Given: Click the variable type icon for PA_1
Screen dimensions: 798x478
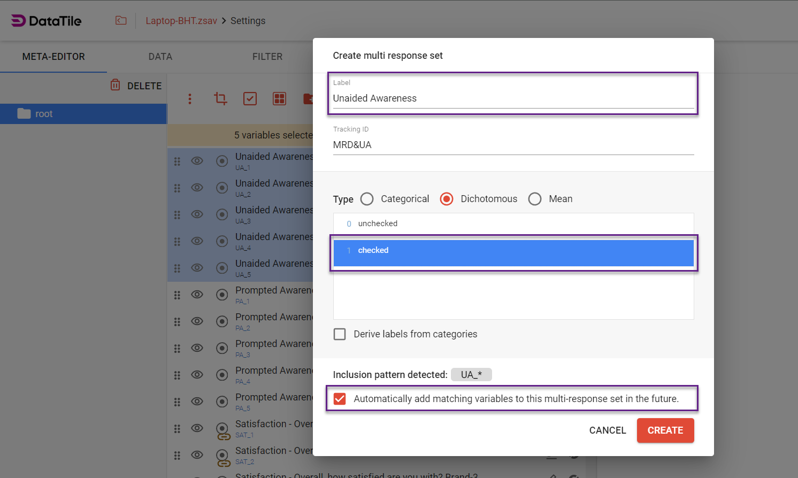Looking at the screenshot, I should point(222,295).
